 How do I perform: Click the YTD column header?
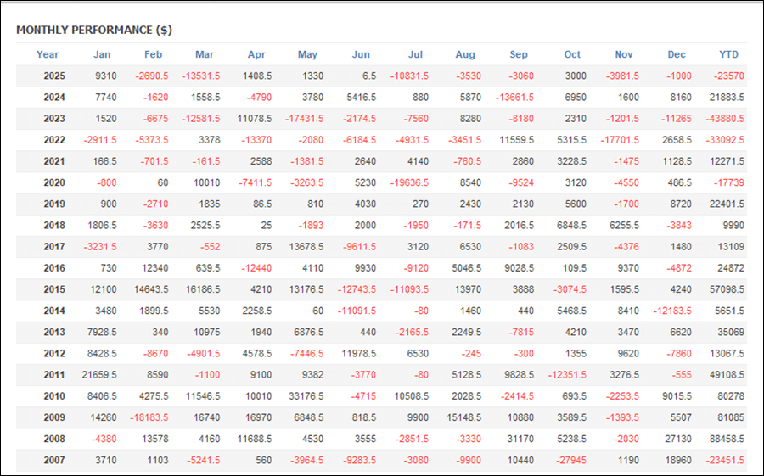[x=728, y=54]
